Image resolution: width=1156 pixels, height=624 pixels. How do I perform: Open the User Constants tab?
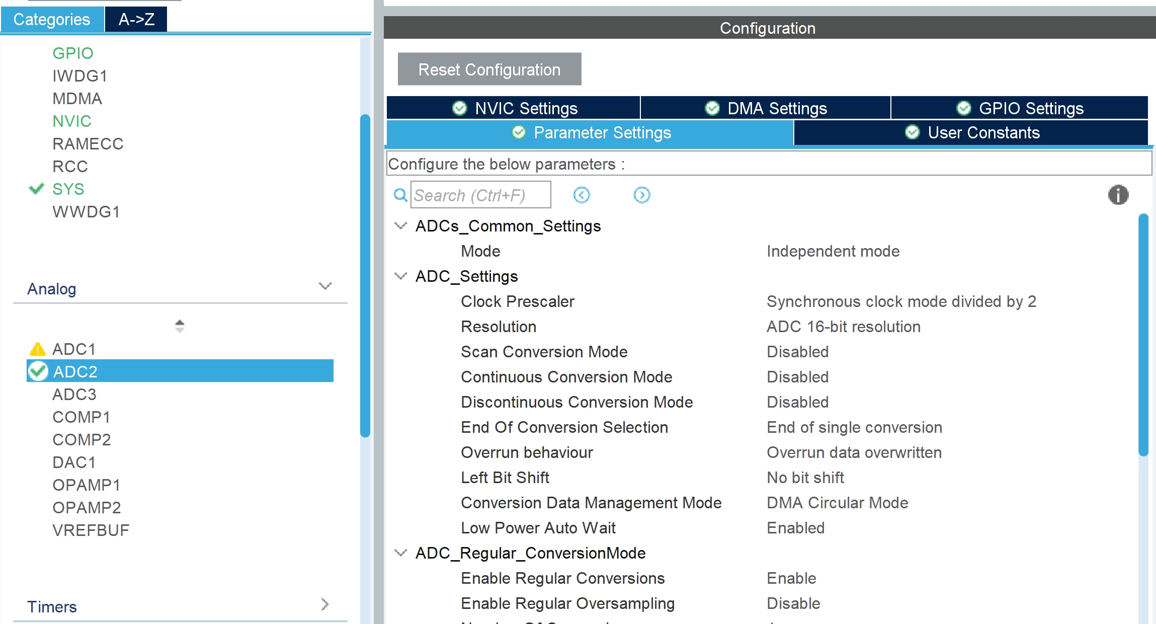pos(971,133)
